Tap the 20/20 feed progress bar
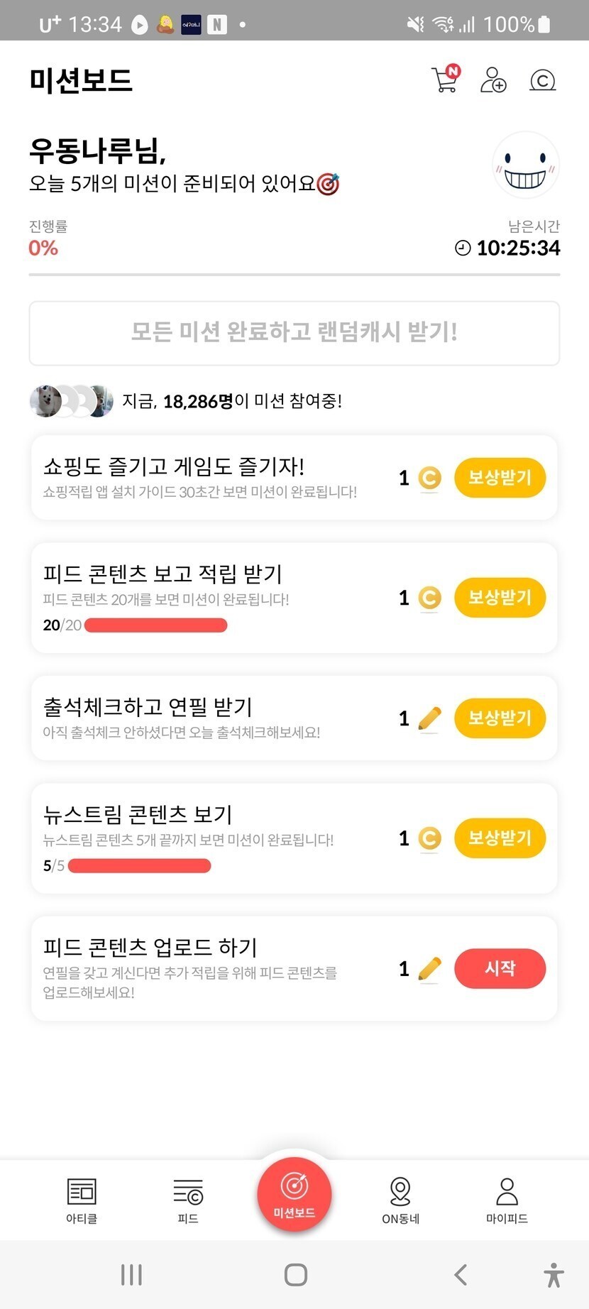This screenshot has width=589, height=1309. [155, 625]
